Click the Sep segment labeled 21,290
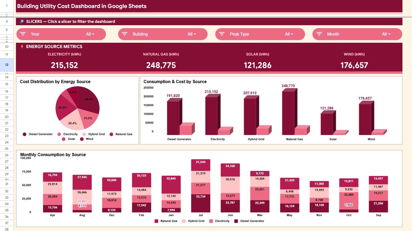This screenshot has height=231, width=412. (x=378, y=207)
